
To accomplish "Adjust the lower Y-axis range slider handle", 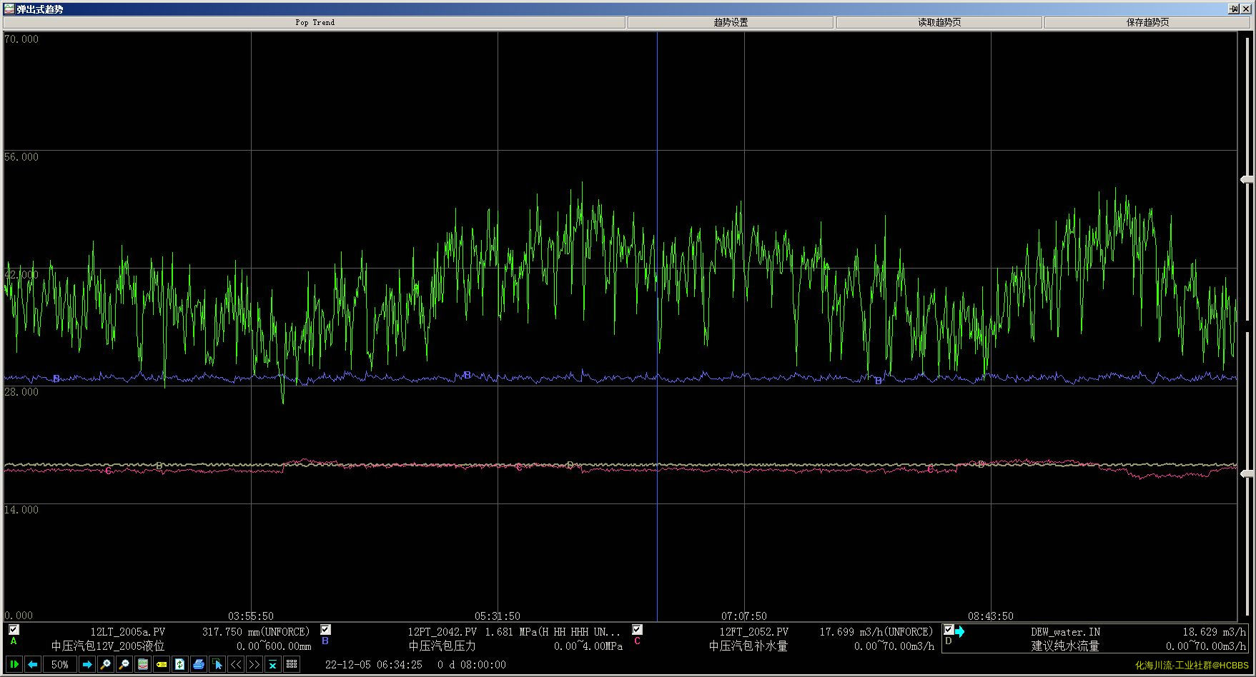I will (x=1247, y=473).
